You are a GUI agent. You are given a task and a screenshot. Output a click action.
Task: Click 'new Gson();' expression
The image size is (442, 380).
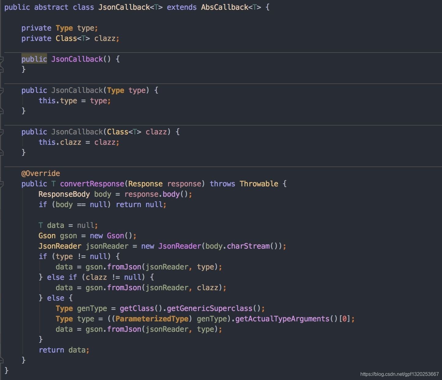coord(113,236)
